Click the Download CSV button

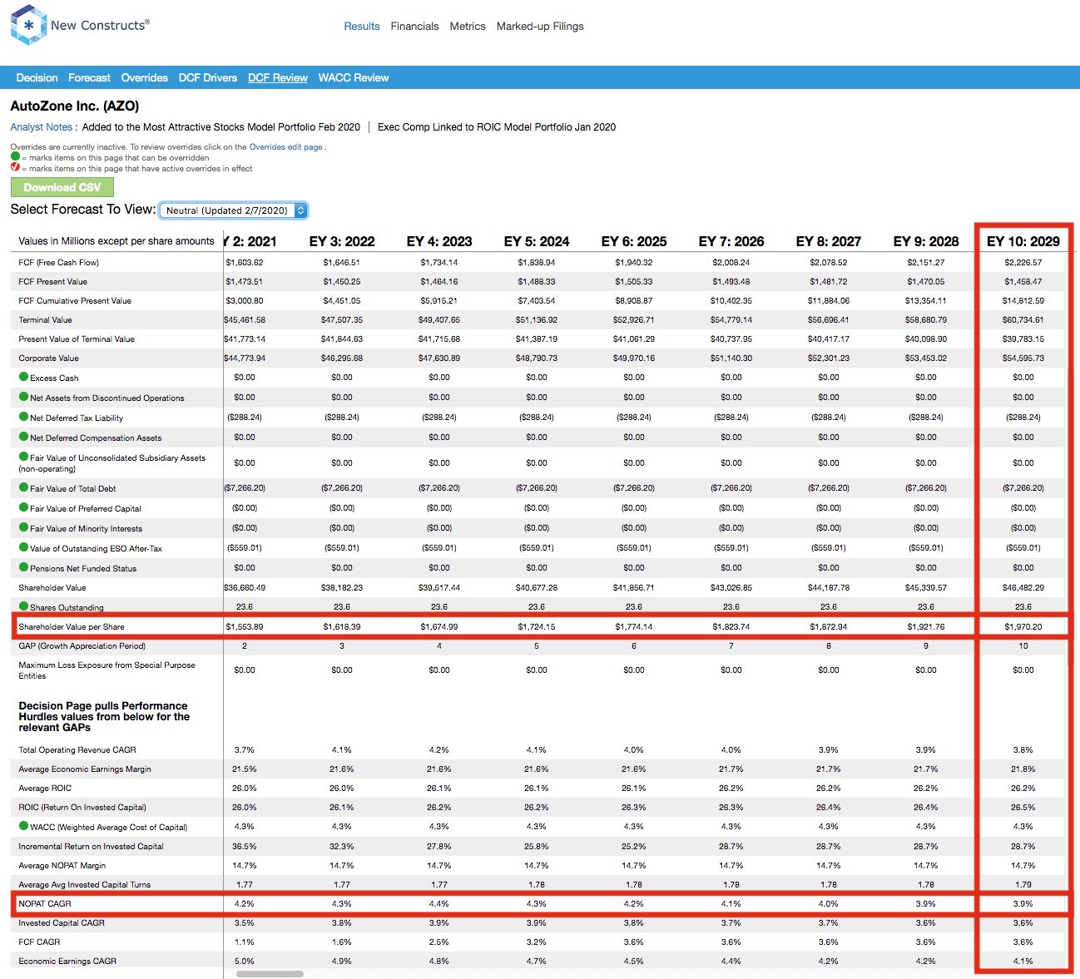coord(62,187)
